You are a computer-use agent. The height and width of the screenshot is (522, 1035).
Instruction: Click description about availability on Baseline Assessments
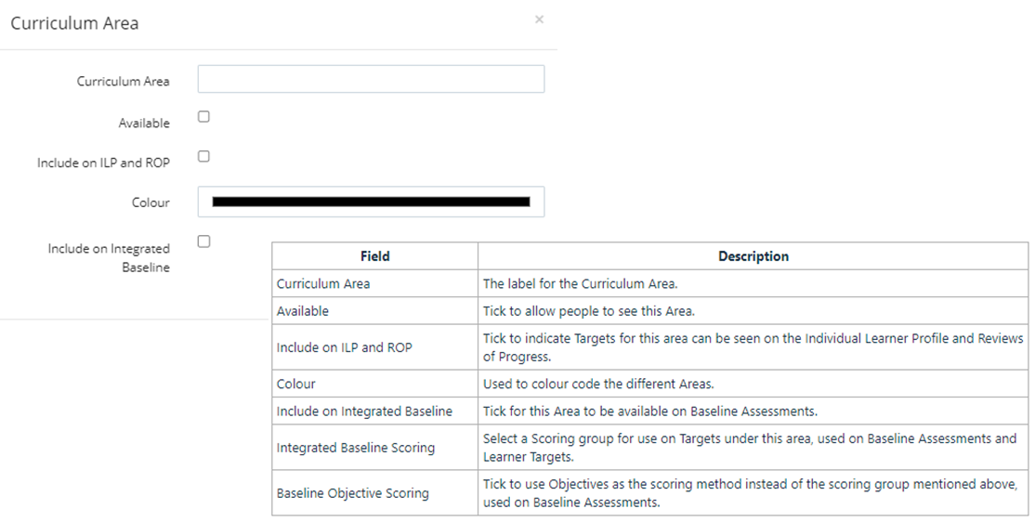[650, 411]
